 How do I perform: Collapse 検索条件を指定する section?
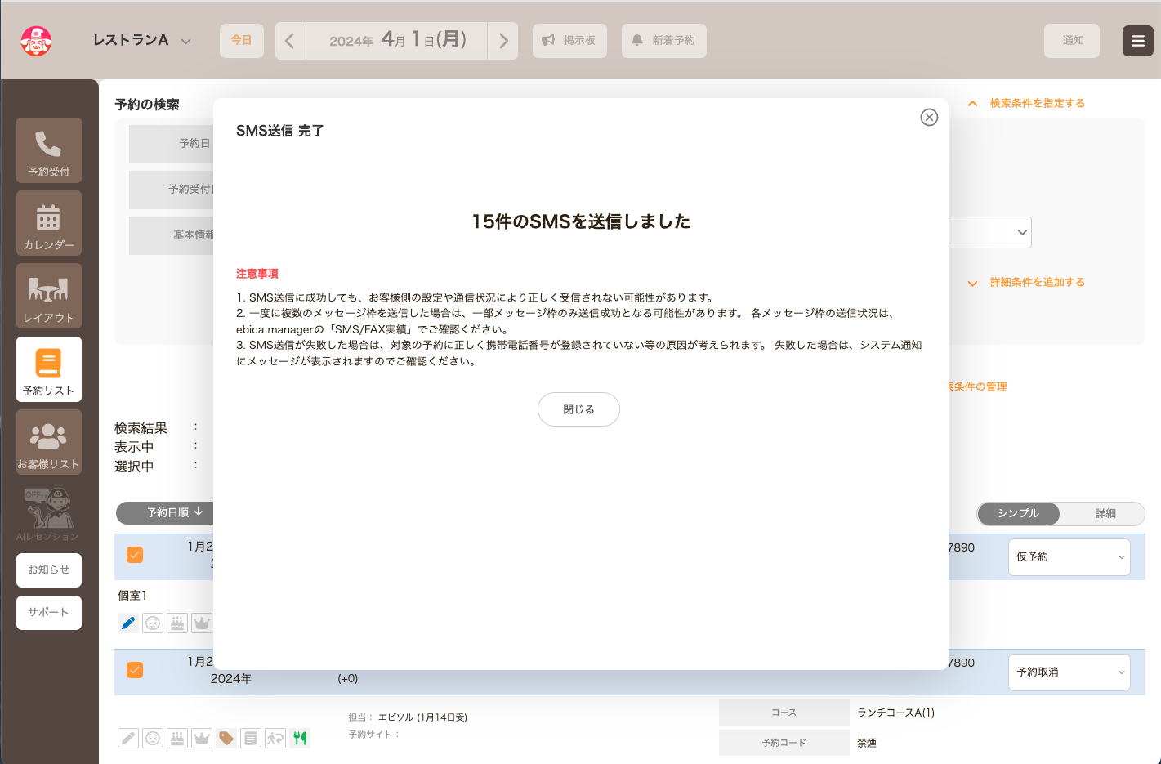pos(1027,103)
